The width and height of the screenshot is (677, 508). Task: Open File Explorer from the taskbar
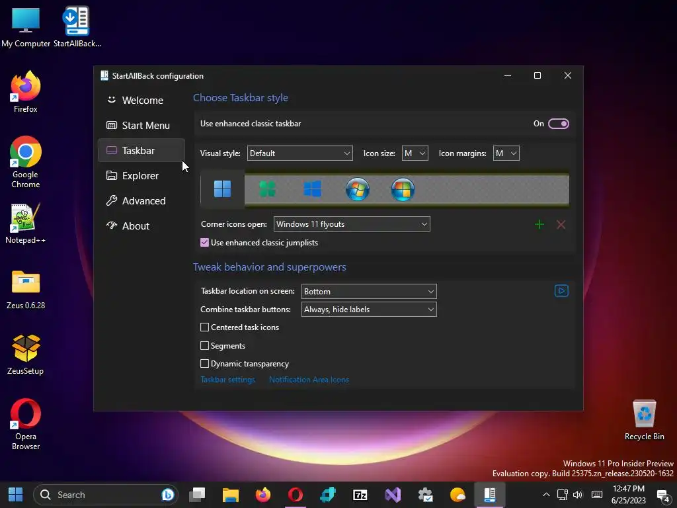click(x=230, y=495)
